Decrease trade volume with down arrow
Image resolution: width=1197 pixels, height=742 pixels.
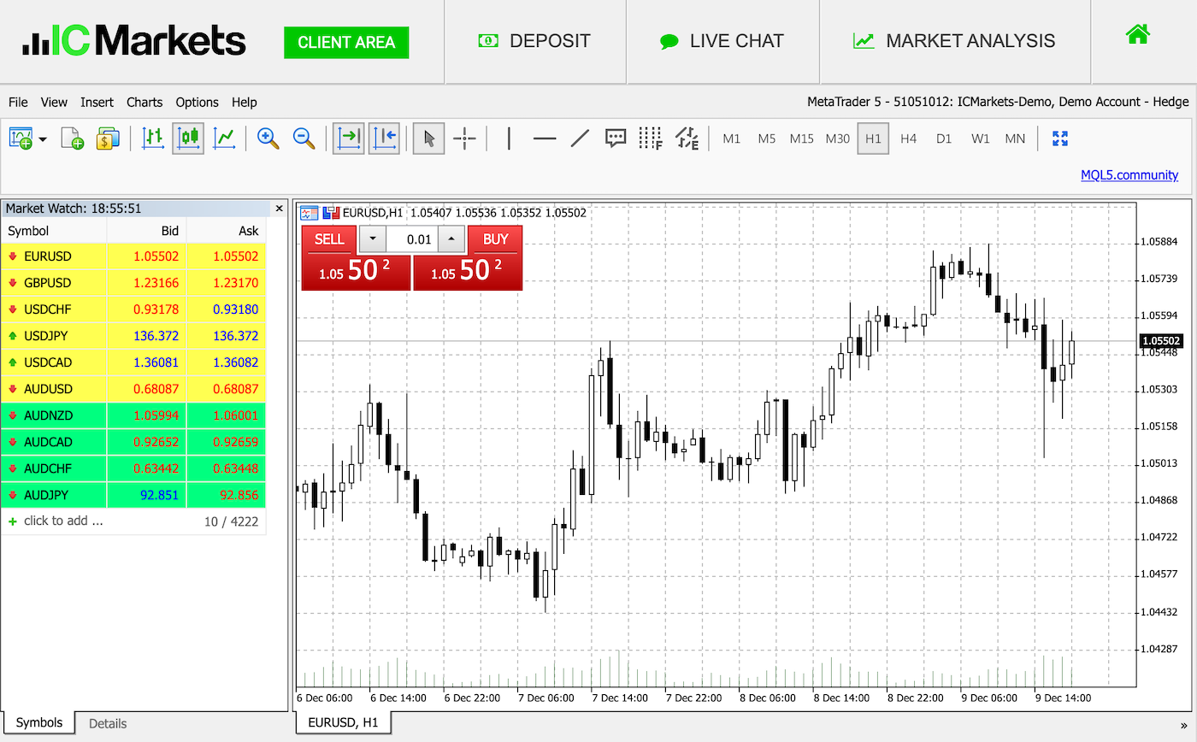pos(372,239)
